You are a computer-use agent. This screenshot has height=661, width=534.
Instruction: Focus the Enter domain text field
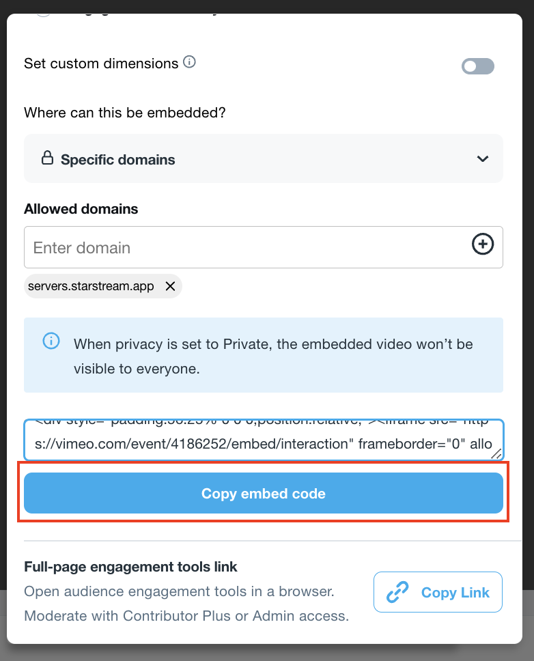[246, 247]
